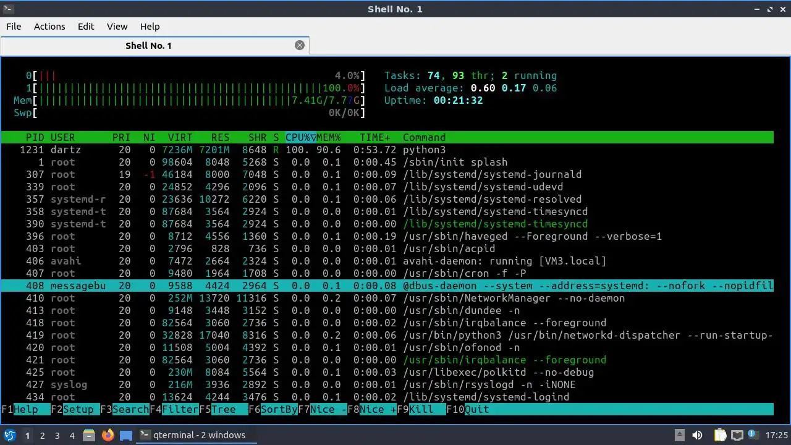Open the volume control tray icon

coord(697,435)
